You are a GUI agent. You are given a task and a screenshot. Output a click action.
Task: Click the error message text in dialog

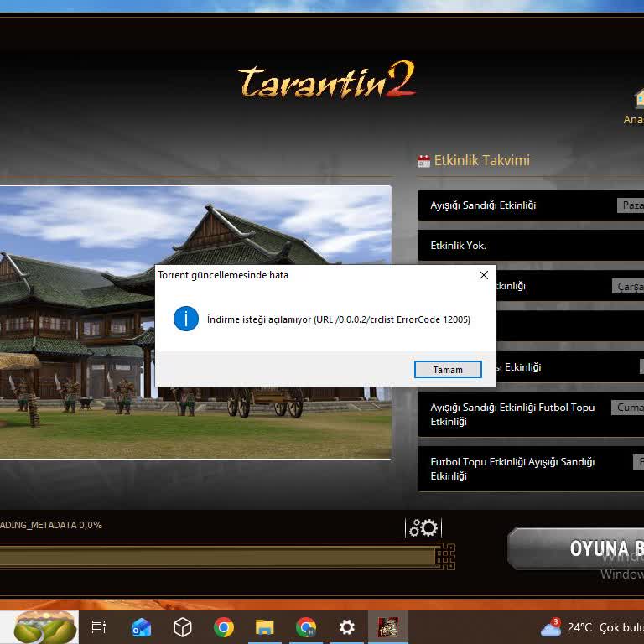(339, 319)
